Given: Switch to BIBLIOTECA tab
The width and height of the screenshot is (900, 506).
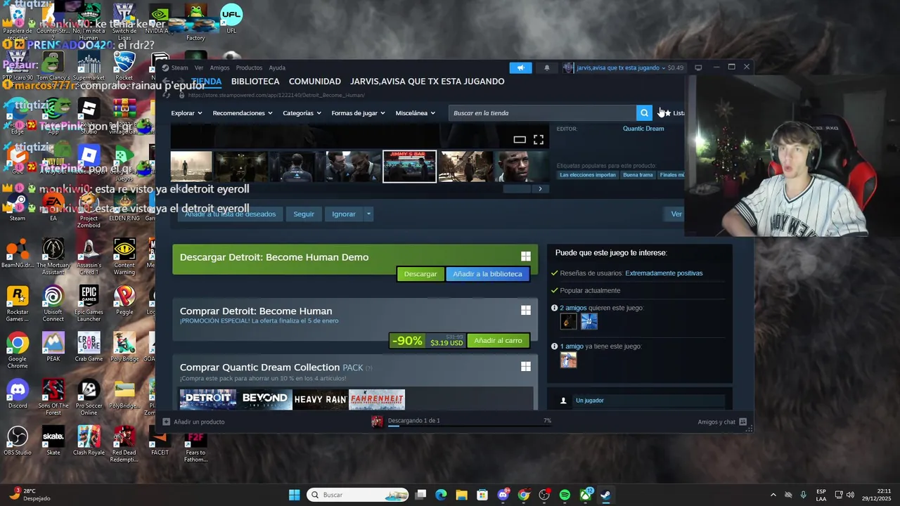Looking at the screenshot, I should [x=255, y=82].
